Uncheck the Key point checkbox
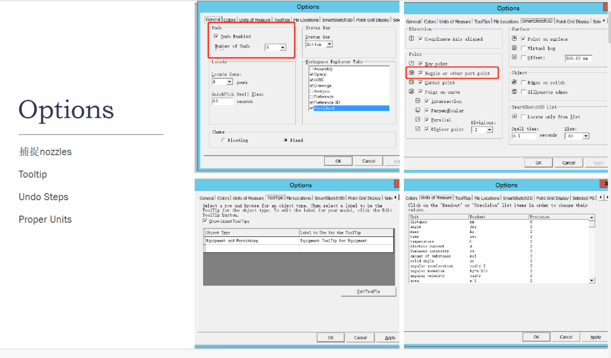Viewport: 611px width, 358px height. point(421,63)
